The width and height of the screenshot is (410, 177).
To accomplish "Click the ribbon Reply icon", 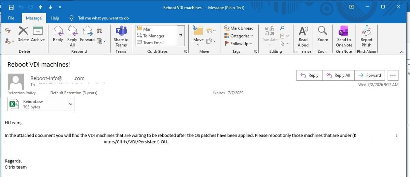I will click(58, 34).
